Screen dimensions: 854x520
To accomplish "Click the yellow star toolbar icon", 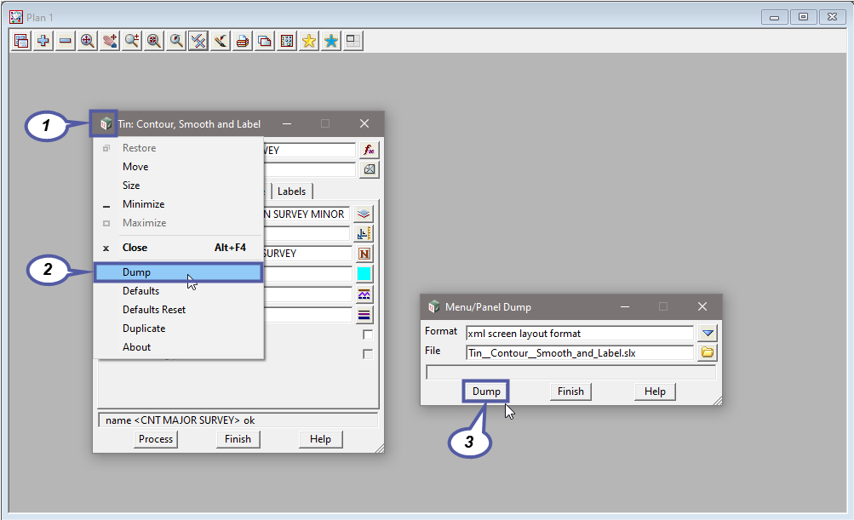I will (x=309, y=41).
